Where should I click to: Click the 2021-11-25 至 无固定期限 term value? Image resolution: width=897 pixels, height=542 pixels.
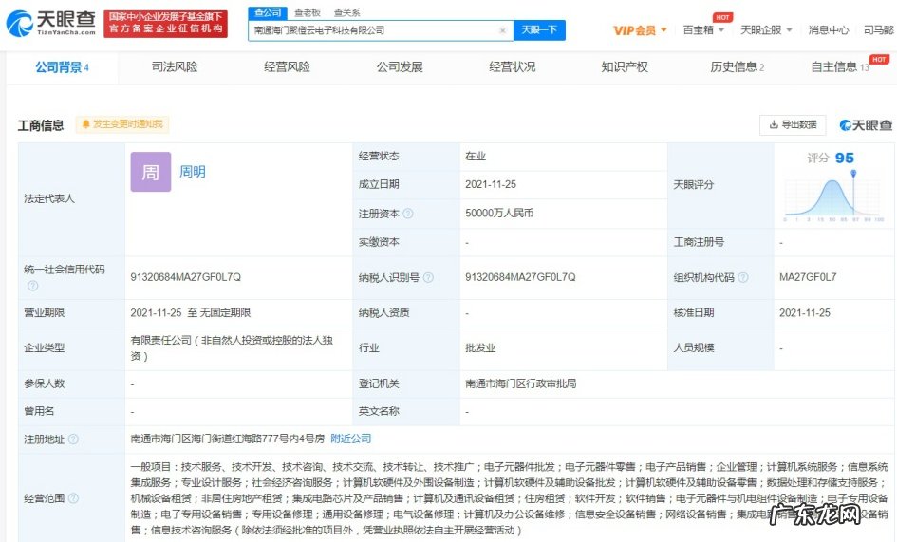pos(191,312)
